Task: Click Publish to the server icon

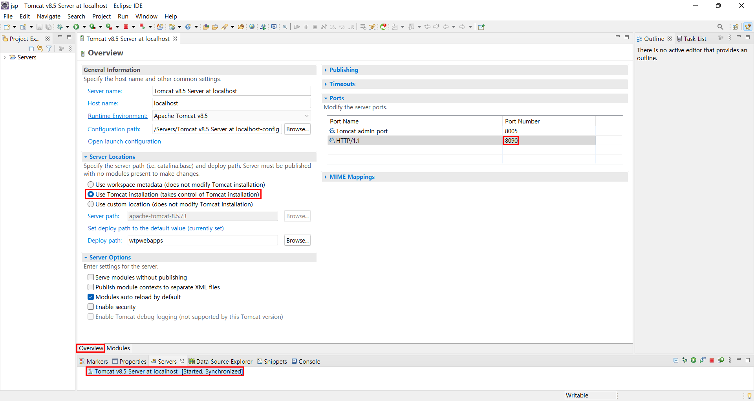Action: click(721, 360)
